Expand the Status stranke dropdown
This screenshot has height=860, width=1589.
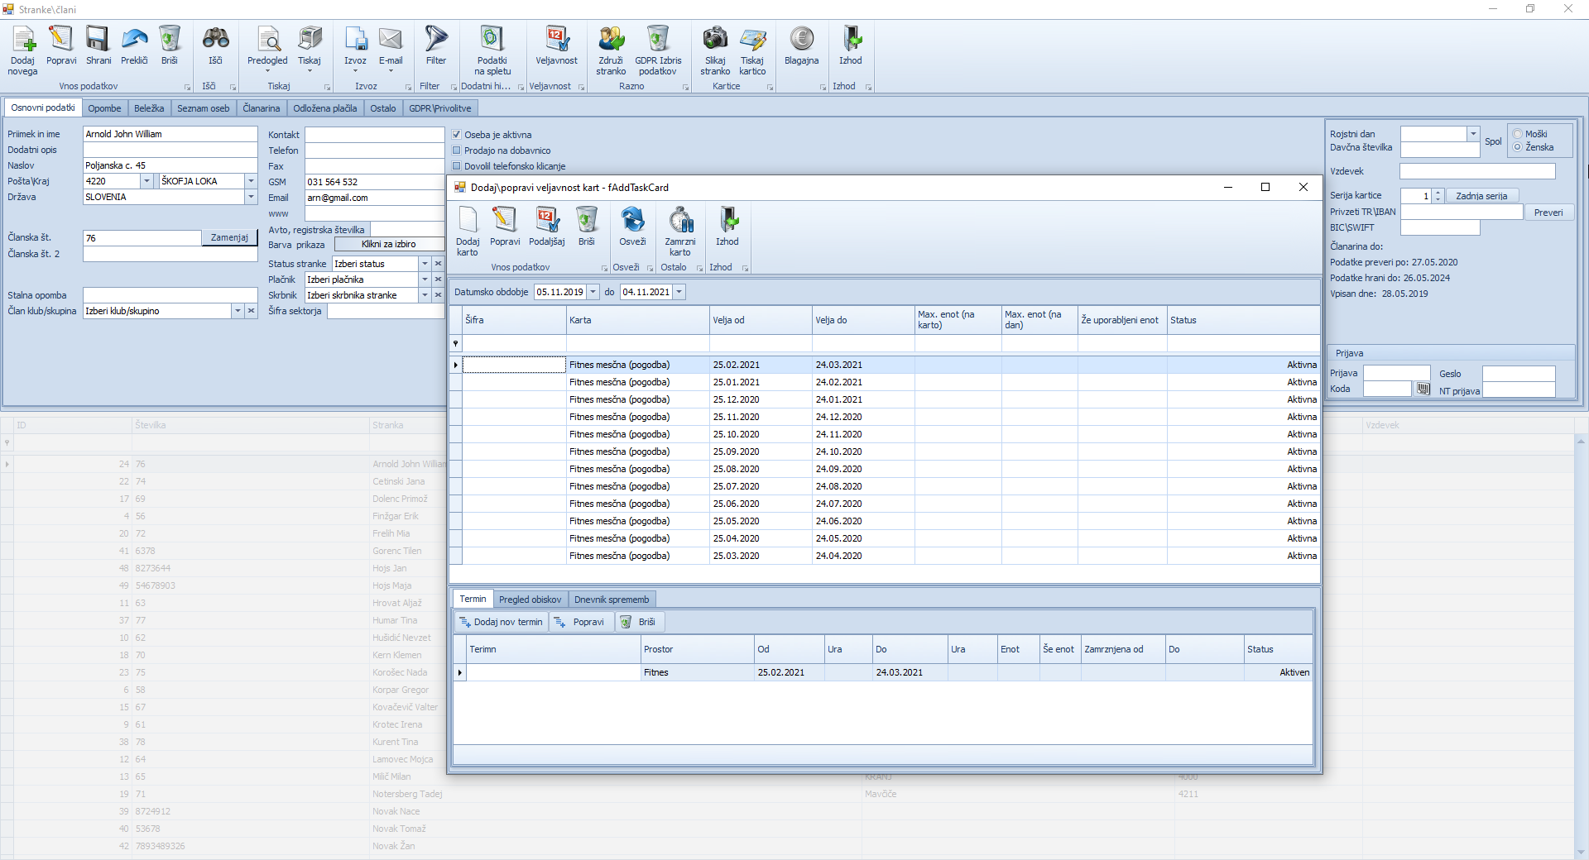coord(425,264)
